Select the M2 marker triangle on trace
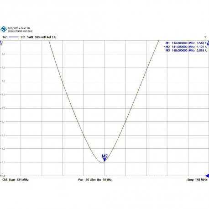 (104, 160)
